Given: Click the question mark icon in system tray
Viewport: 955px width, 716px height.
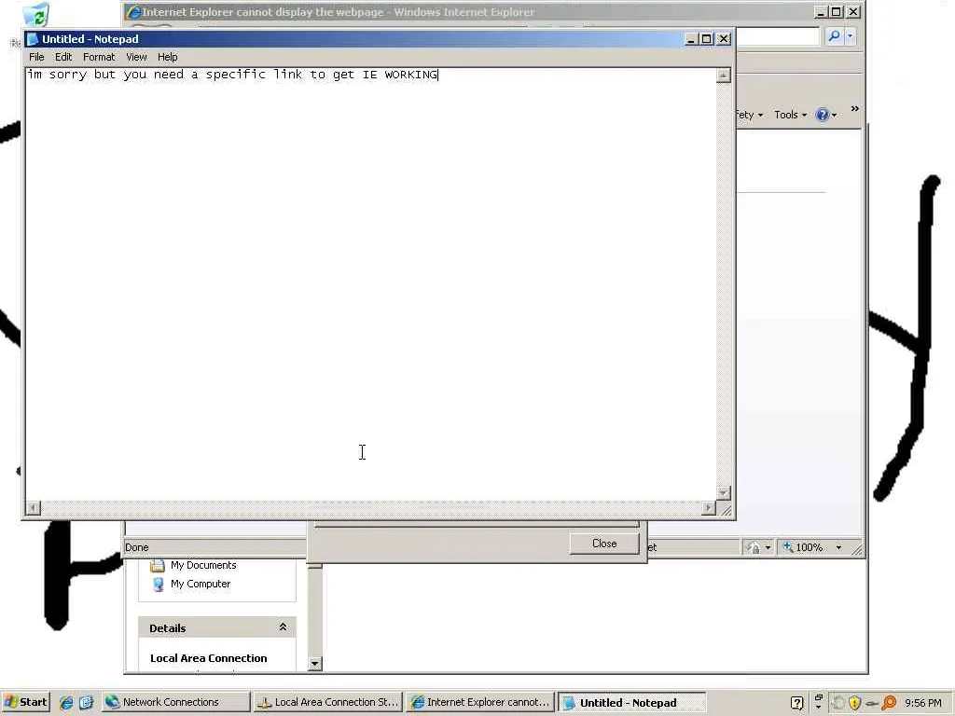Looking at the screenshot, I should [796, 703].
